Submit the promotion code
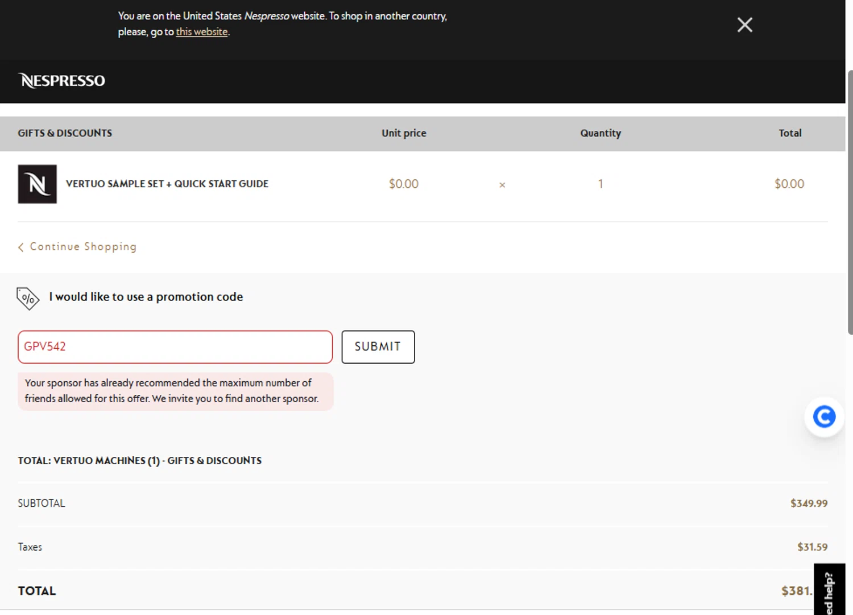853x615 pixels. (x=378, y=347)
